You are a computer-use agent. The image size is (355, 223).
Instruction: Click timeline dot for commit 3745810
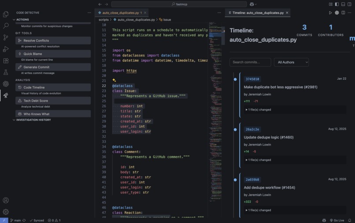(235, 79)
